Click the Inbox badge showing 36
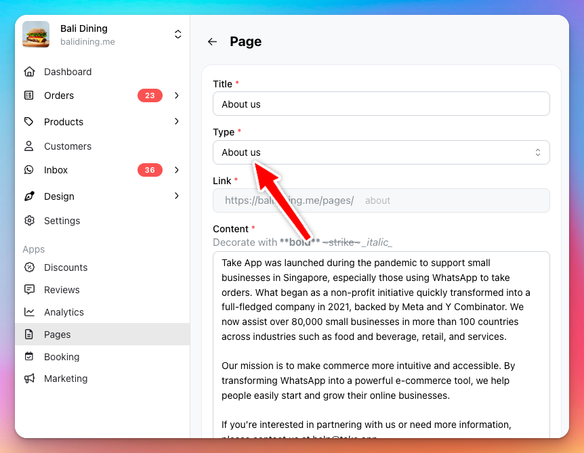This screenshot has width=584, height=453. point(150,170)
